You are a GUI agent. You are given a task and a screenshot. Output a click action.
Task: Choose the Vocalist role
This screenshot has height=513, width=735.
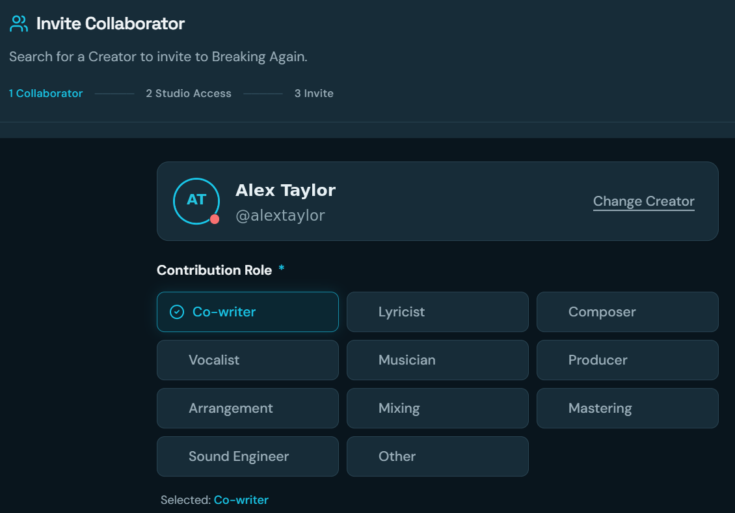click(248, 360)
